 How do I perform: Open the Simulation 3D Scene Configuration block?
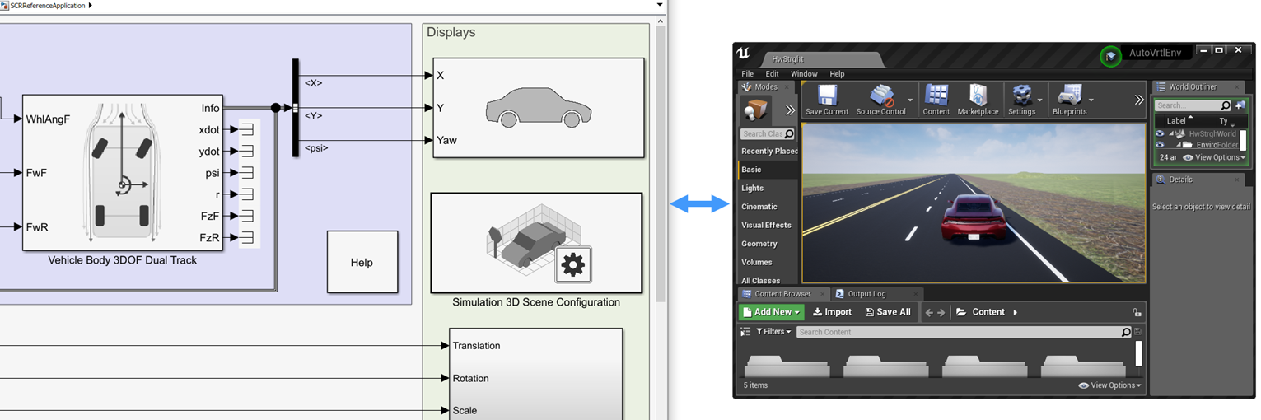[536, 243]
